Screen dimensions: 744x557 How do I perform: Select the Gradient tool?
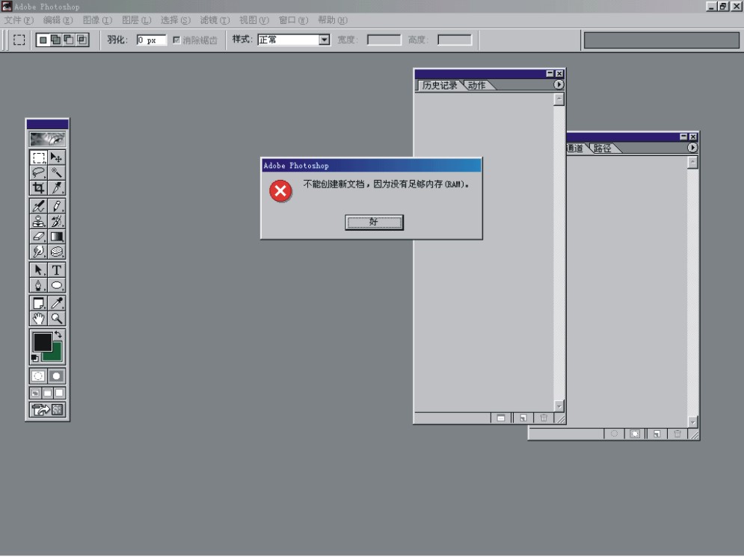coord(57,237)
